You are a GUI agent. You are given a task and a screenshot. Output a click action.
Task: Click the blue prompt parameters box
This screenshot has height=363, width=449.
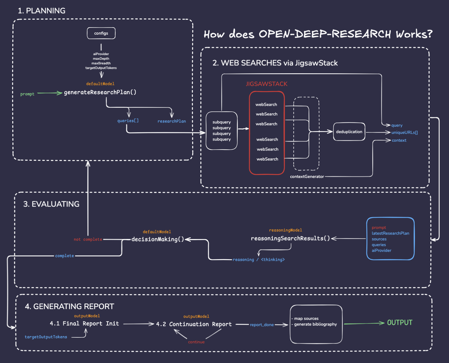(x=390, y=239)
